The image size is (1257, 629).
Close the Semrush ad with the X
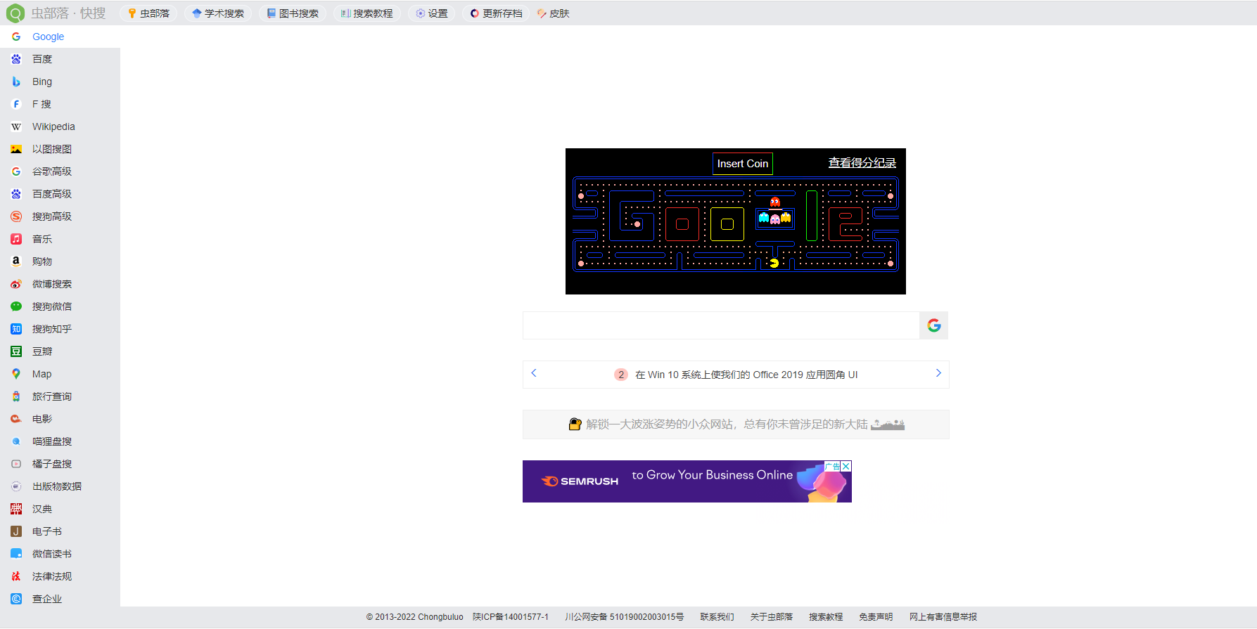[x=846, y=466]
